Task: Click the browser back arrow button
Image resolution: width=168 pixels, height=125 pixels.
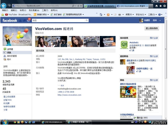Action: (3, 6)
